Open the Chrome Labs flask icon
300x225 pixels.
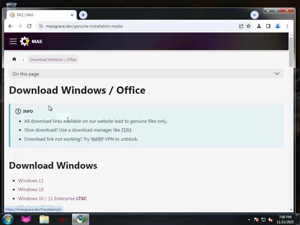[259, 26]
